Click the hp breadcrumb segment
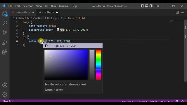Image resolution: width=187 pixels, height=105 pixels. tap(29, 18)
